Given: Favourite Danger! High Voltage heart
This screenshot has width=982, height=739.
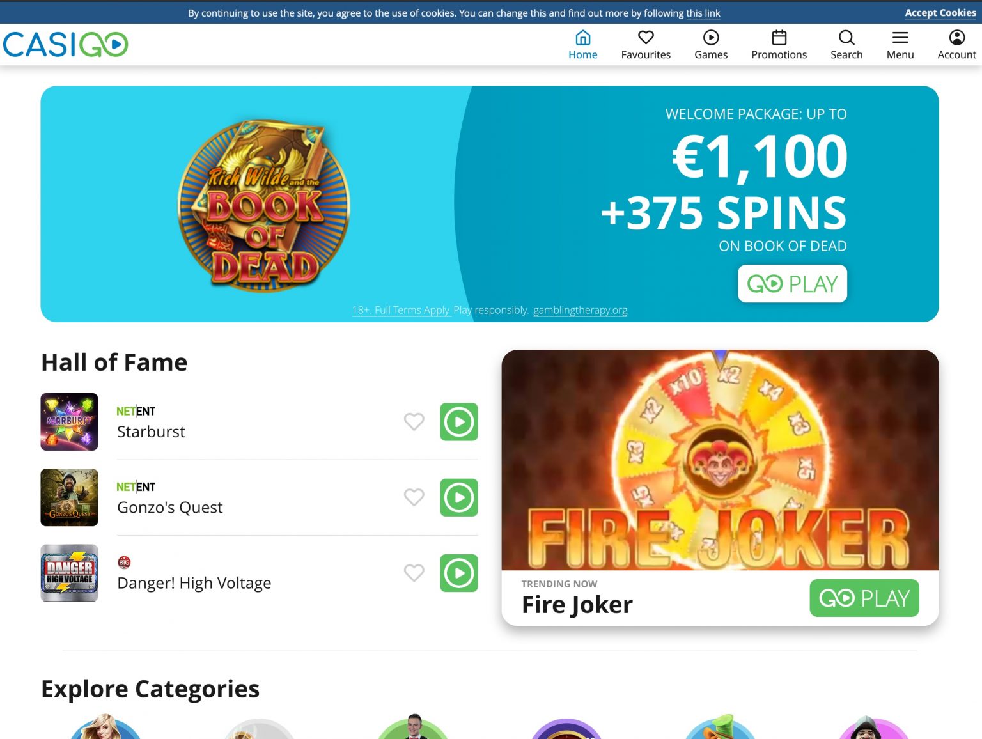Looking at the screenshot, I should pyautogui.click(x=414, y=572).
